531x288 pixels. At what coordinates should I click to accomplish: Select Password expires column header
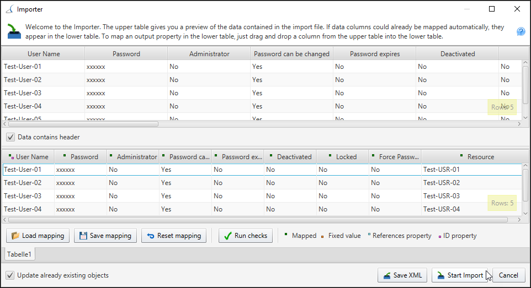375,54
